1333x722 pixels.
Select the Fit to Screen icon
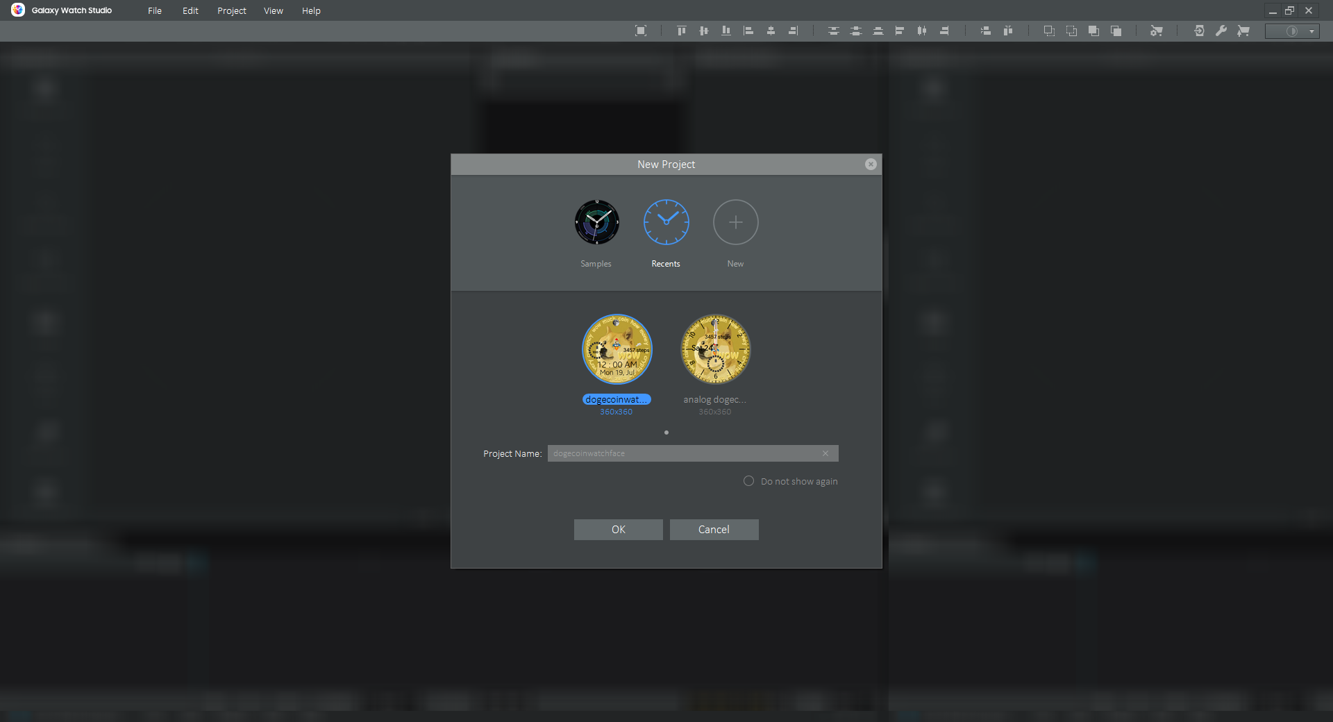(x=642, y=31)
